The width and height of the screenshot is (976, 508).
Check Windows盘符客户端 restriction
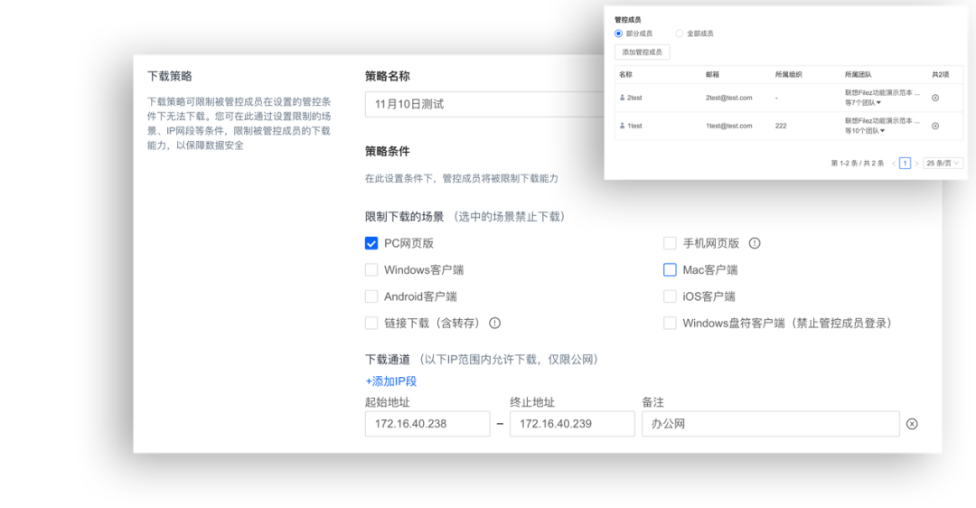coord(670,323)
